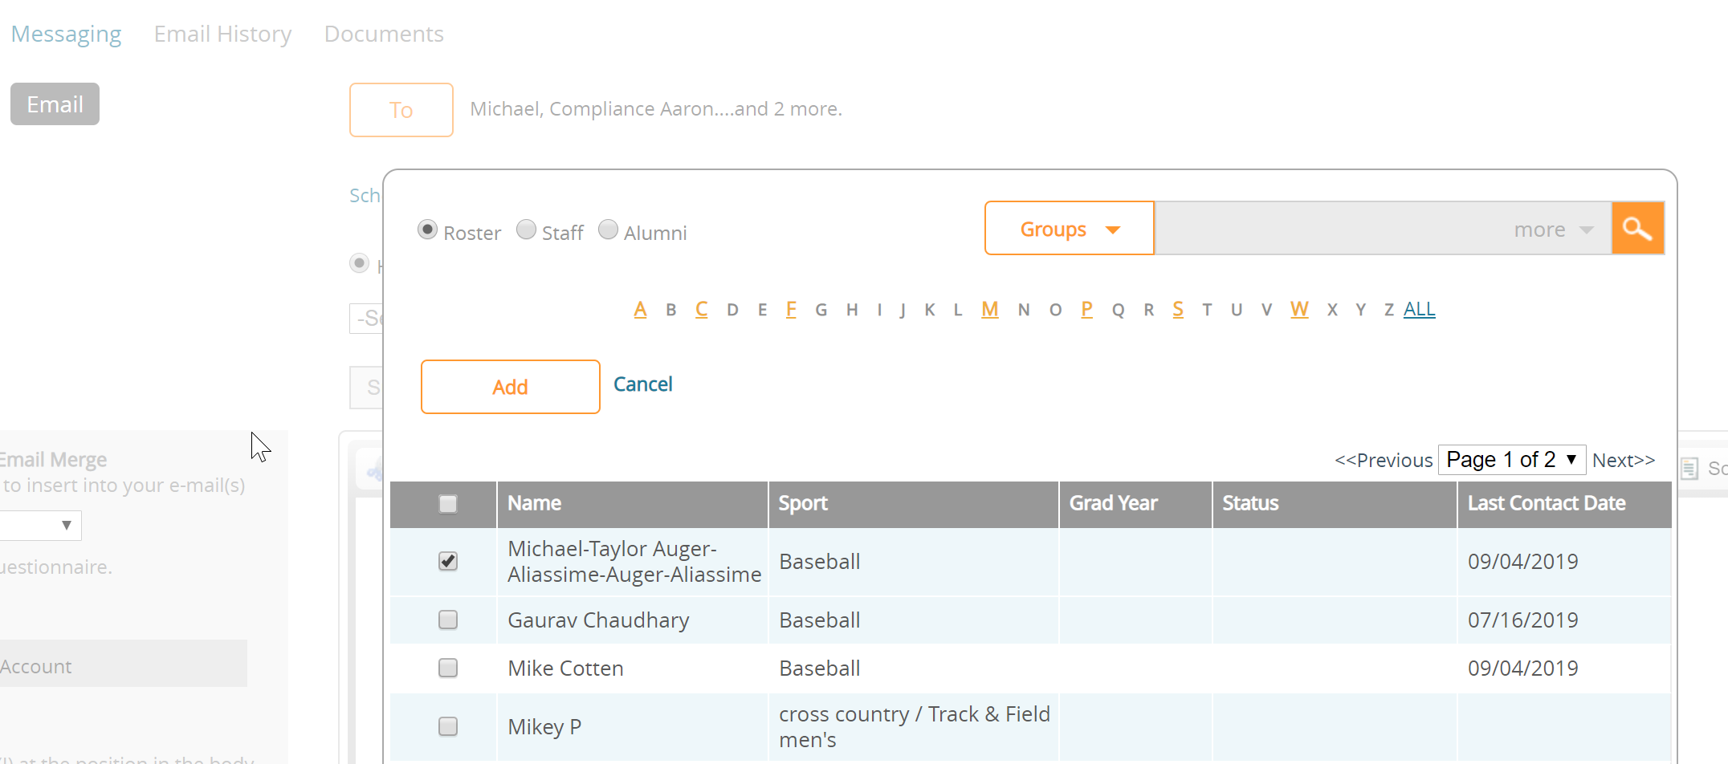Open the Groups dropdown
The height and width of the screenshot is (764, 1728).
point(1070,229)
